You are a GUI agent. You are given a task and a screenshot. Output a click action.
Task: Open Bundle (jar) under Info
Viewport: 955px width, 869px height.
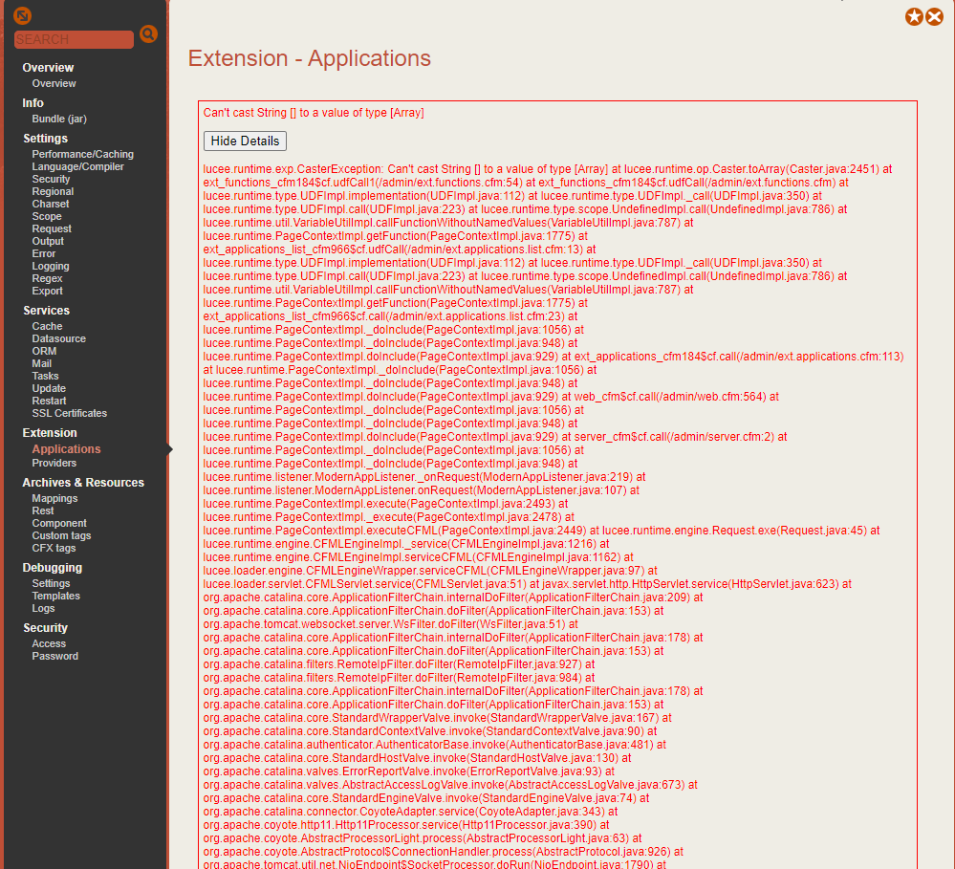(x=59, y=119)
